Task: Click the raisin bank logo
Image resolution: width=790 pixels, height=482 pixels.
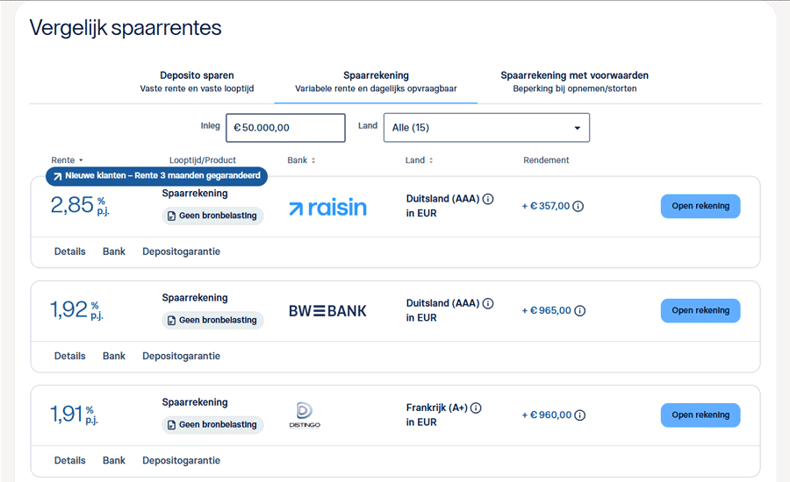Action: point(327,208)
